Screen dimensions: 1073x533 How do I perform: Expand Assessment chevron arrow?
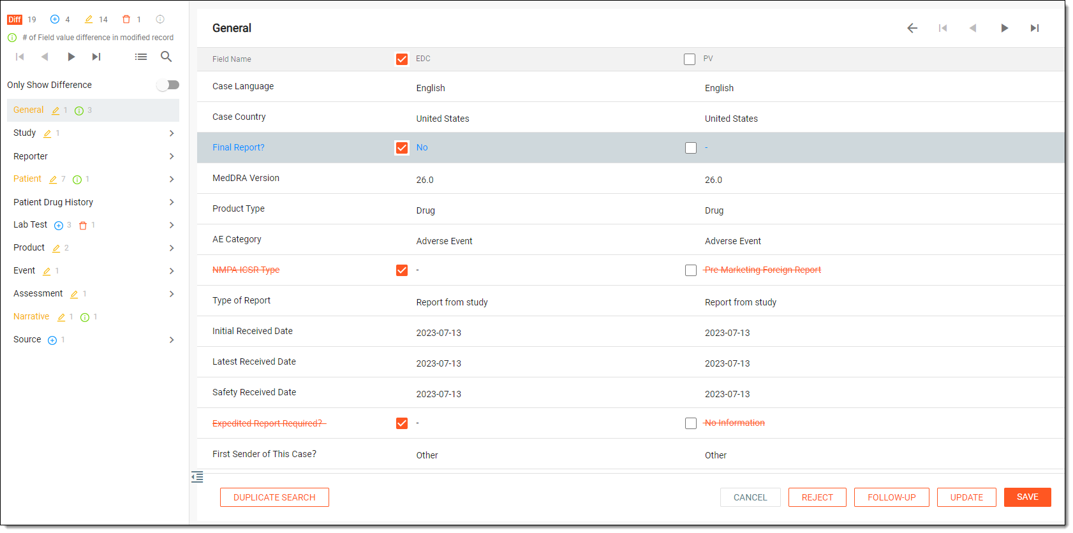pyautogui.click(x=172, y=294)
